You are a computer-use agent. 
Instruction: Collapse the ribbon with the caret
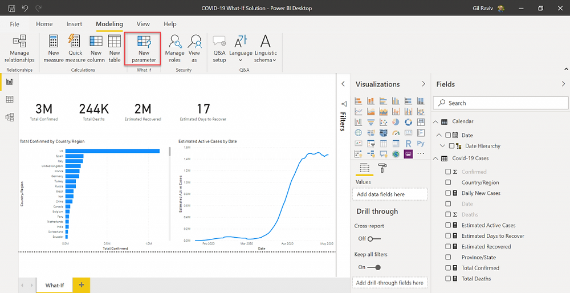566,69
